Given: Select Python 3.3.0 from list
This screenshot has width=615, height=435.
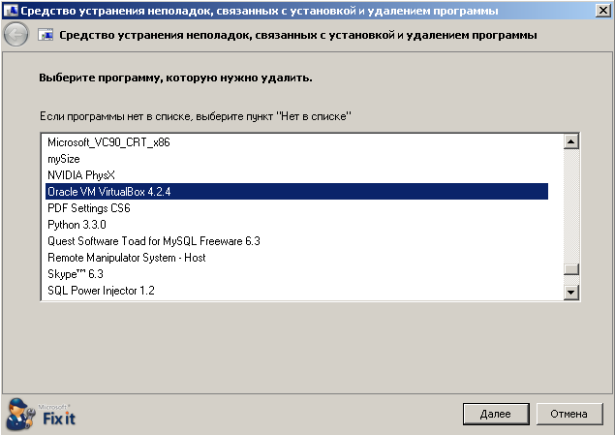Looking at the screenshot, I should [x=78, y=225].
